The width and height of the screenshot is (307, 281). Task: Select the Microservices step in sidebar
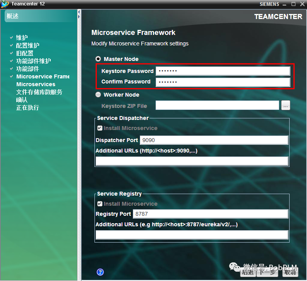coord(36,84)
